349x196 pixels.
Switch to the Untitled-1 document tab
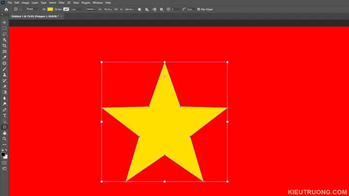click(35, 16)
